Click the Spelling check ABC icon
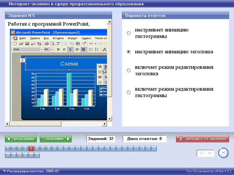 coord(58,43)
